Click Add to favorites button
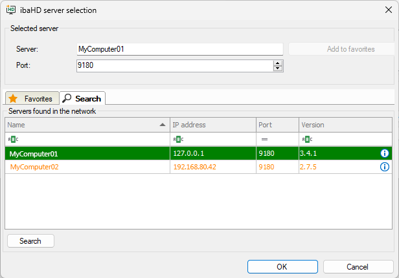399x278 pixels. tap(341, 49)
